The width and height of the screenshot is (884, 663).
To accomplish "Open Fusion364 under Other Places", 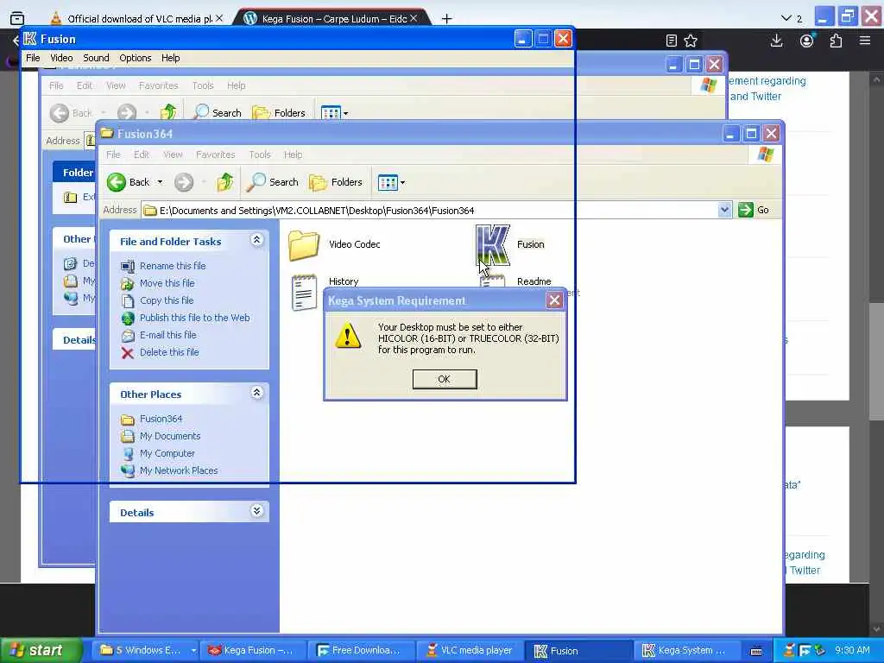I will click(x=161, y=419).
